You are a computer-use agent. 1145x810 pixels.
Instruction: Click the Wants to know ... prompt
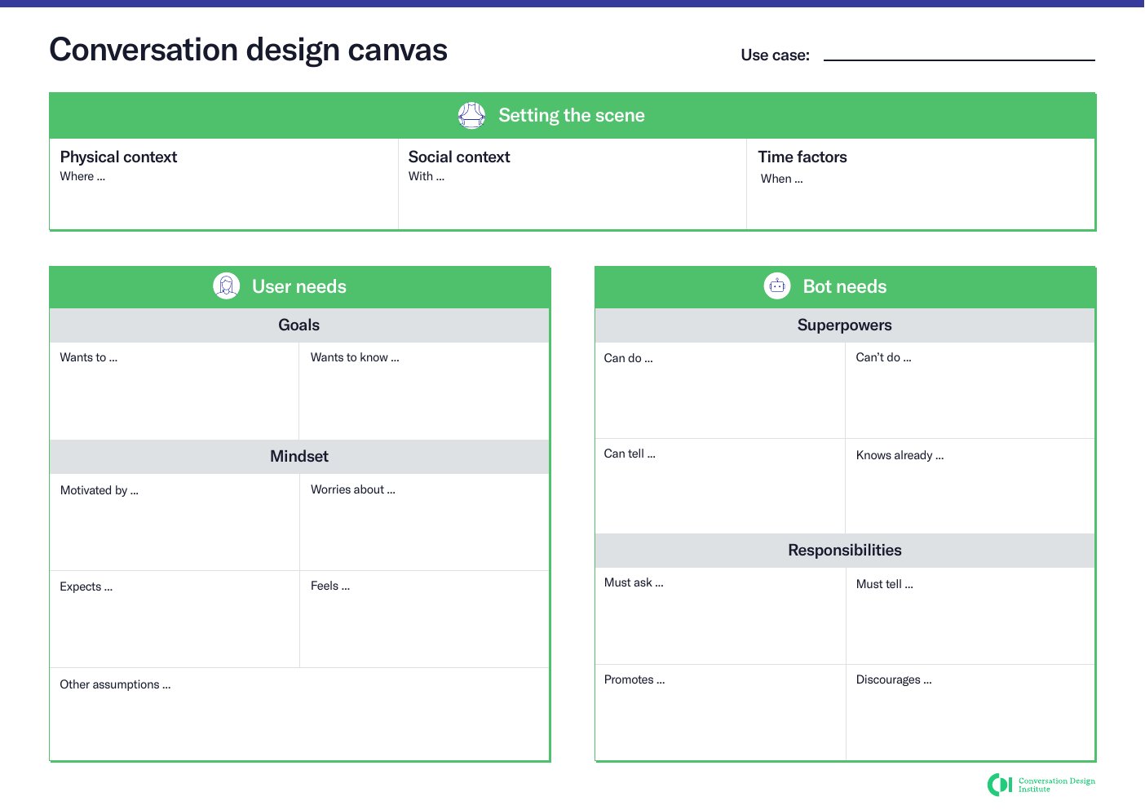(x=355, y=357)
